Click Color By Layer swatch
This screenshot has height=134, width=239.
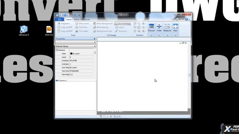tap(71, 54)
